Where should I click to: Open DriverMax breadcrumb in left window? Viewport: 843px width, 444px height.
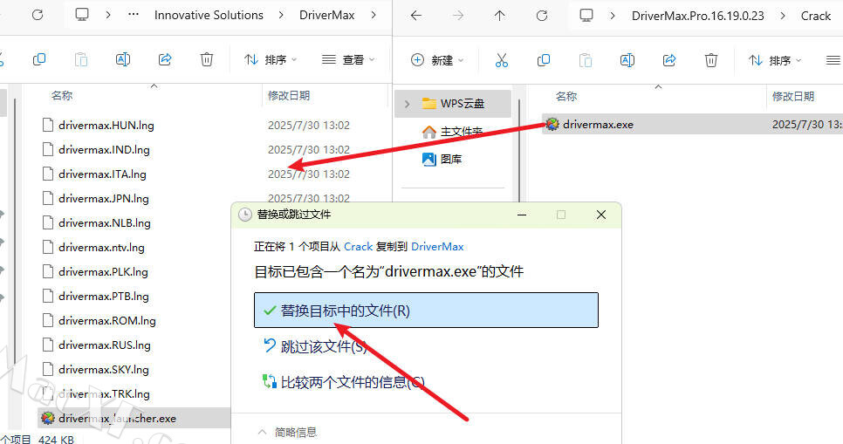point(327,15)
